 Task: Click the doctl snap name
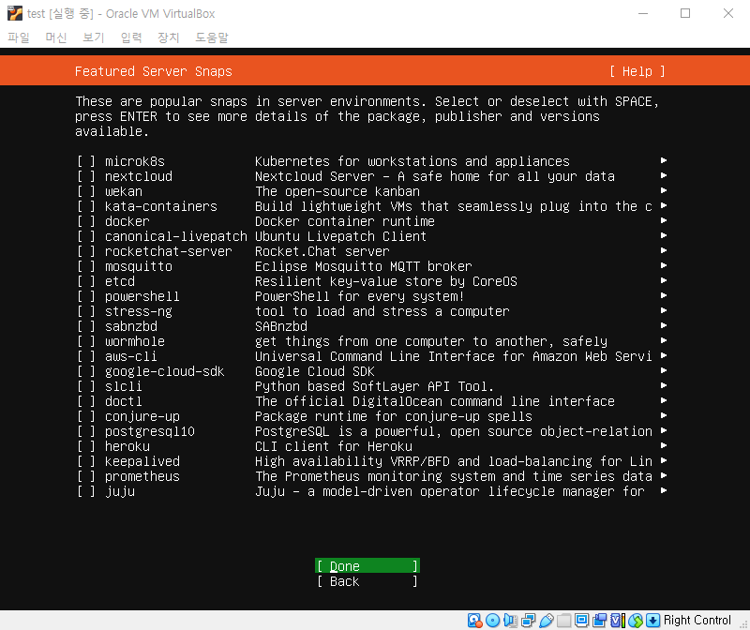[124, 401]
